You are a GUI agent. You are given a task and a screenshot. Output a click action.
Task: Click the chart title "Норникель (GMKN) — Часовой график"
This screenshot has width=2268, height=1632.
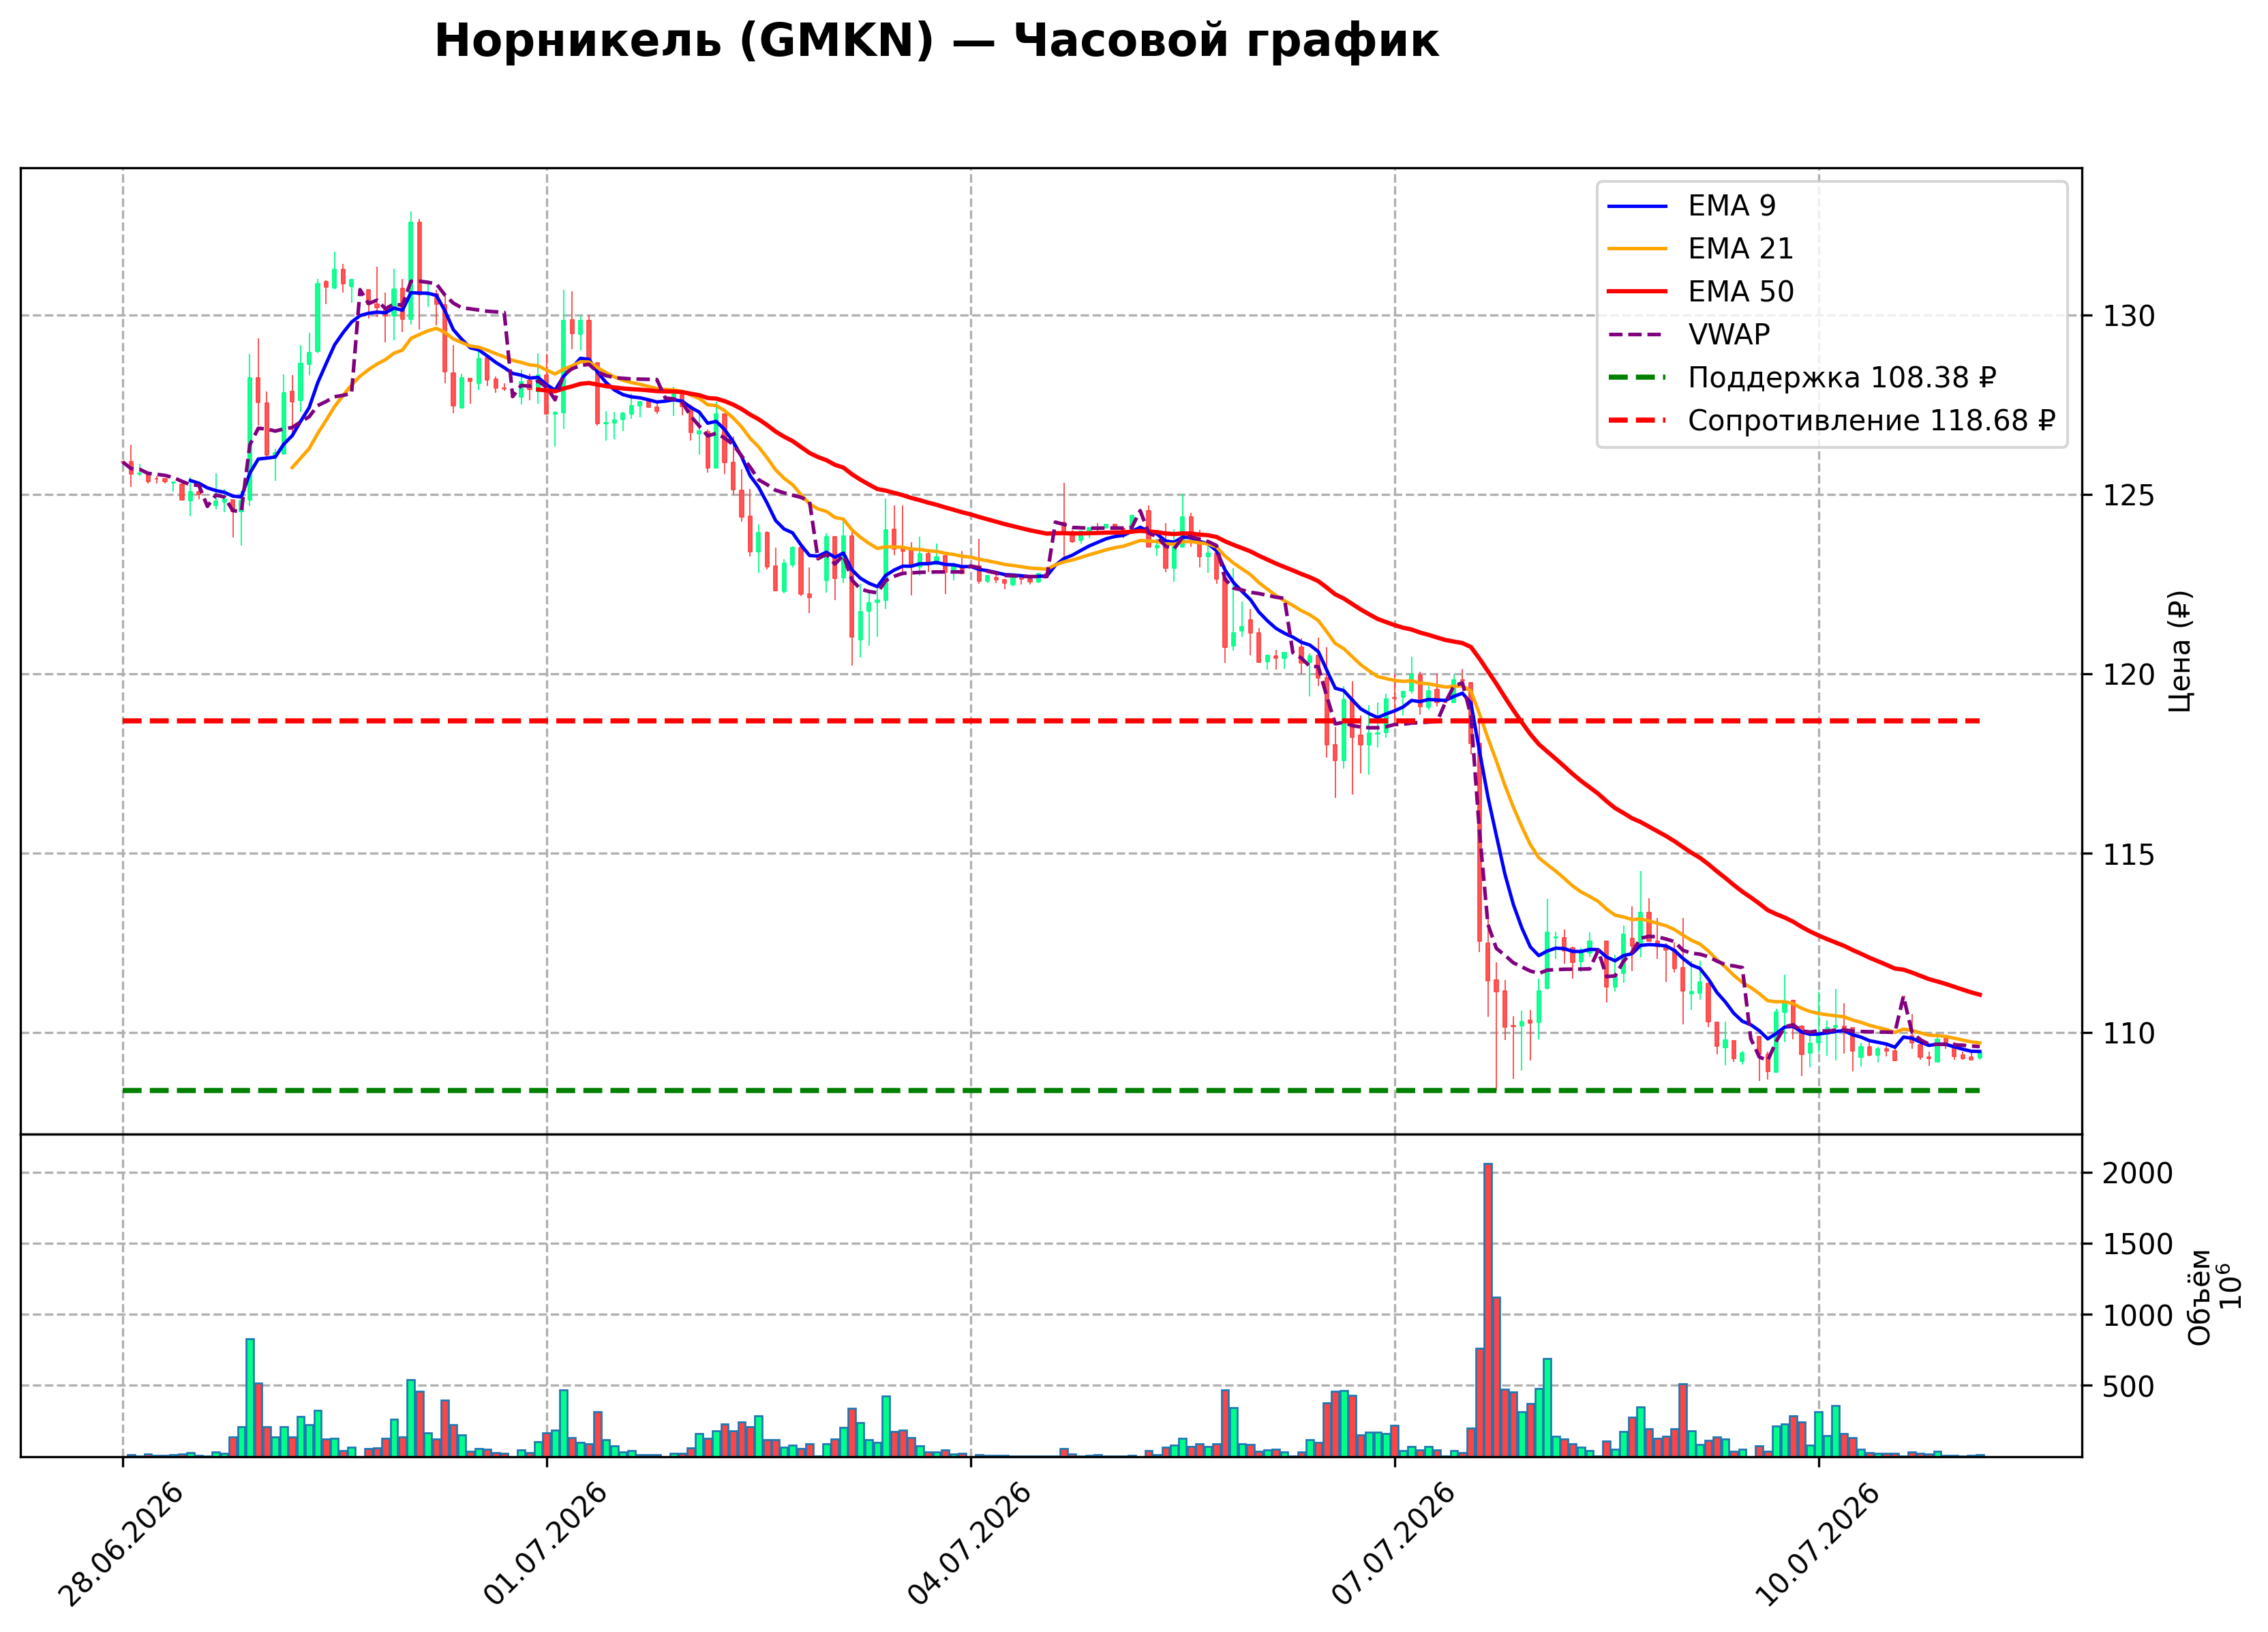click(936, 42)
